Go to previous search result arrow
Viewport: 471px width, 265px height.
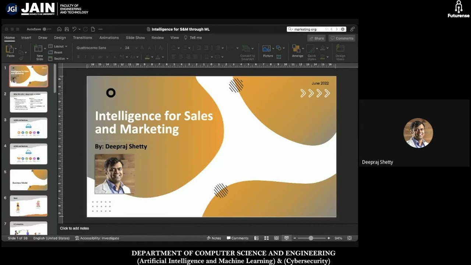point(332,29)
